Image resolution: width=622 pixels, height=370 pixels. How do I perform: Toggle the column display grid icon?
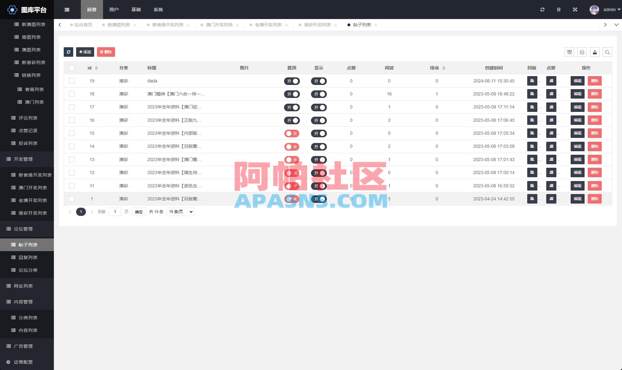pyautogui.click(x=569, y=52)
